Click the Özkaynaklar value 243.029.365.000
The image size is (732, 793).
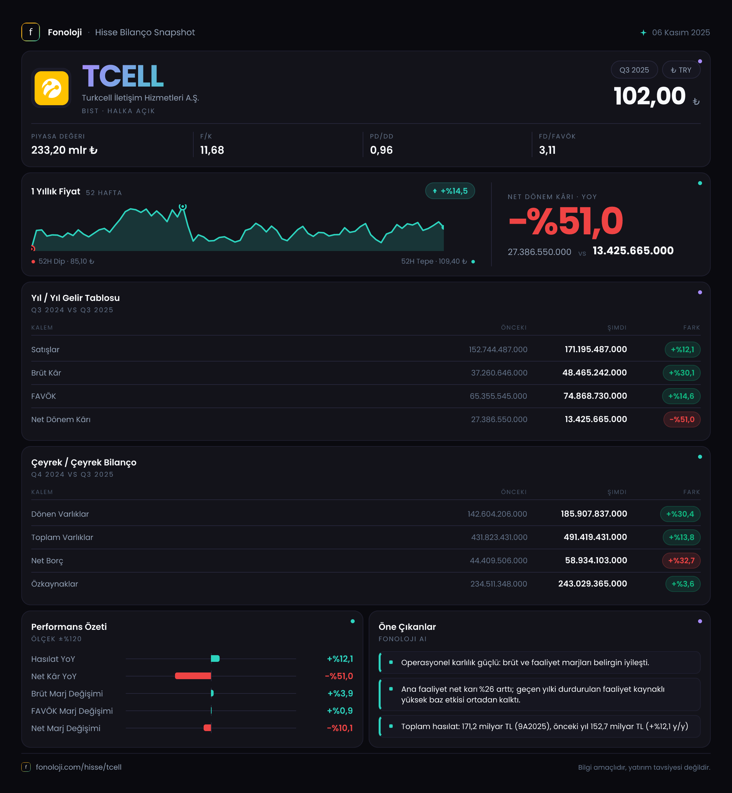click(x=592, y=584)
